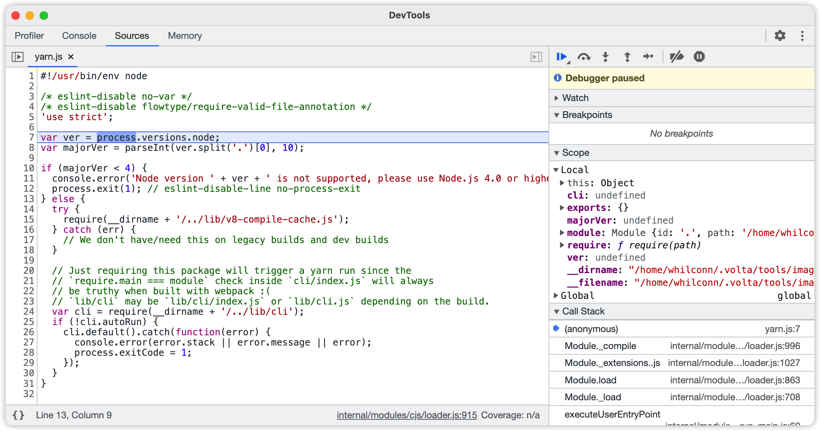Click the Debugger paused info icon

pos(558,78)
